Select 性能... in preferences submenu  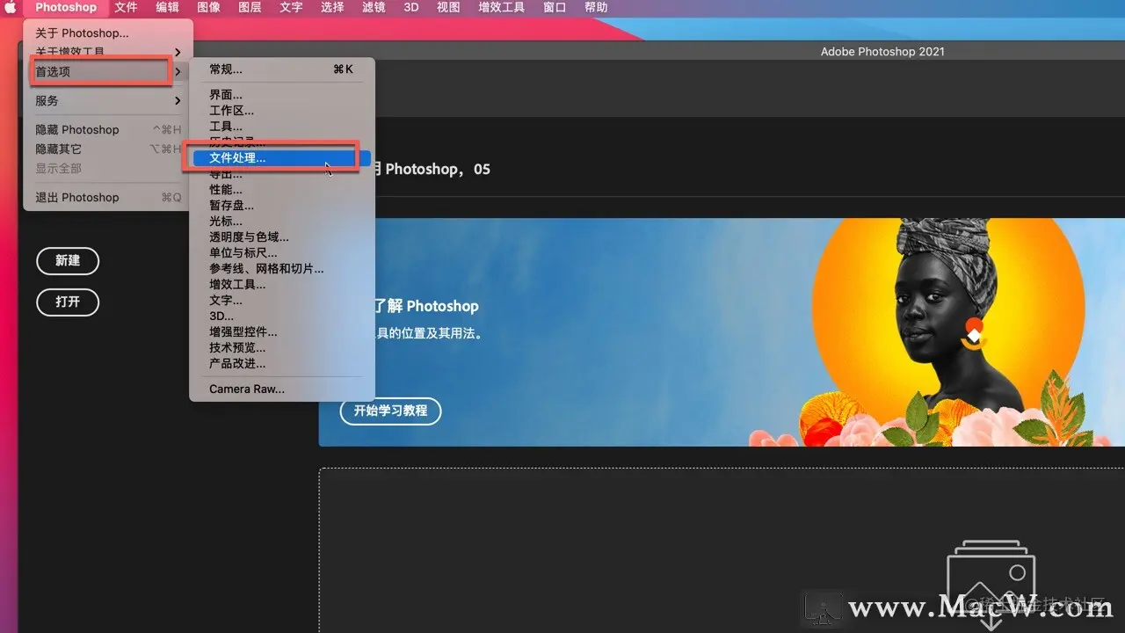pos(282,189)
